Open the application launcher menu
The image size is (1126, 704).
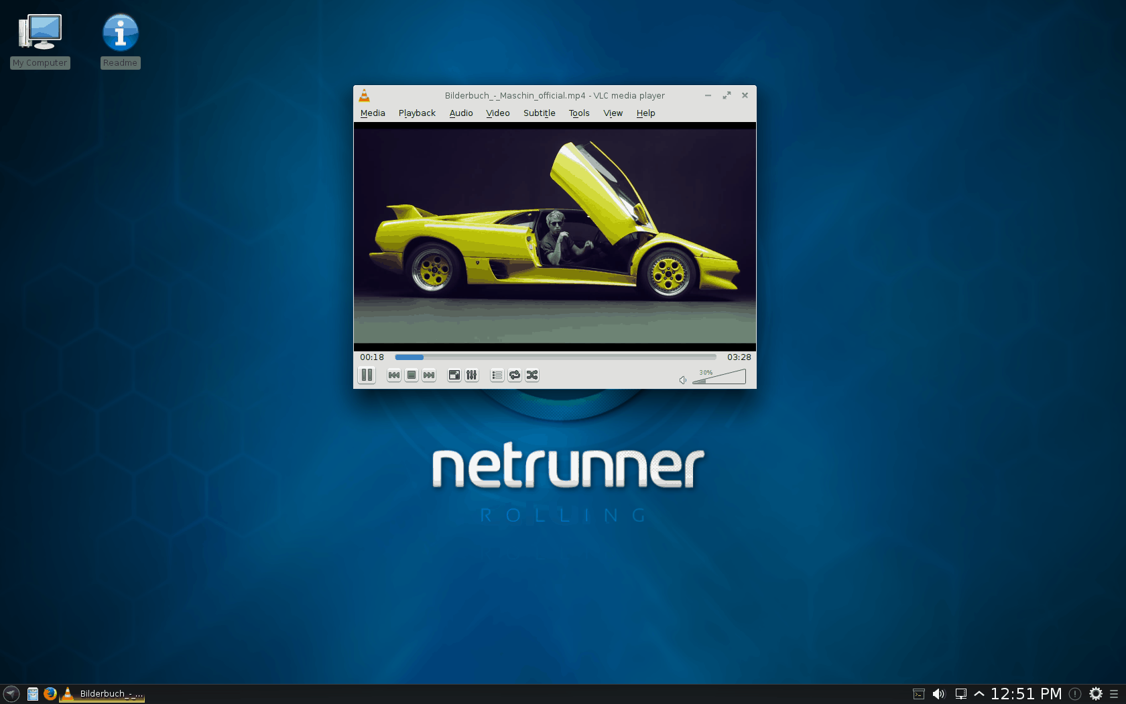pos(11,694)
